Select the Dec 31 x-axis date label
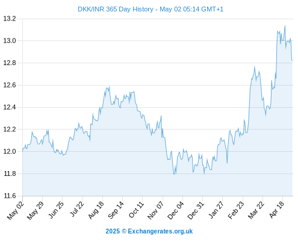 [196, 210]
